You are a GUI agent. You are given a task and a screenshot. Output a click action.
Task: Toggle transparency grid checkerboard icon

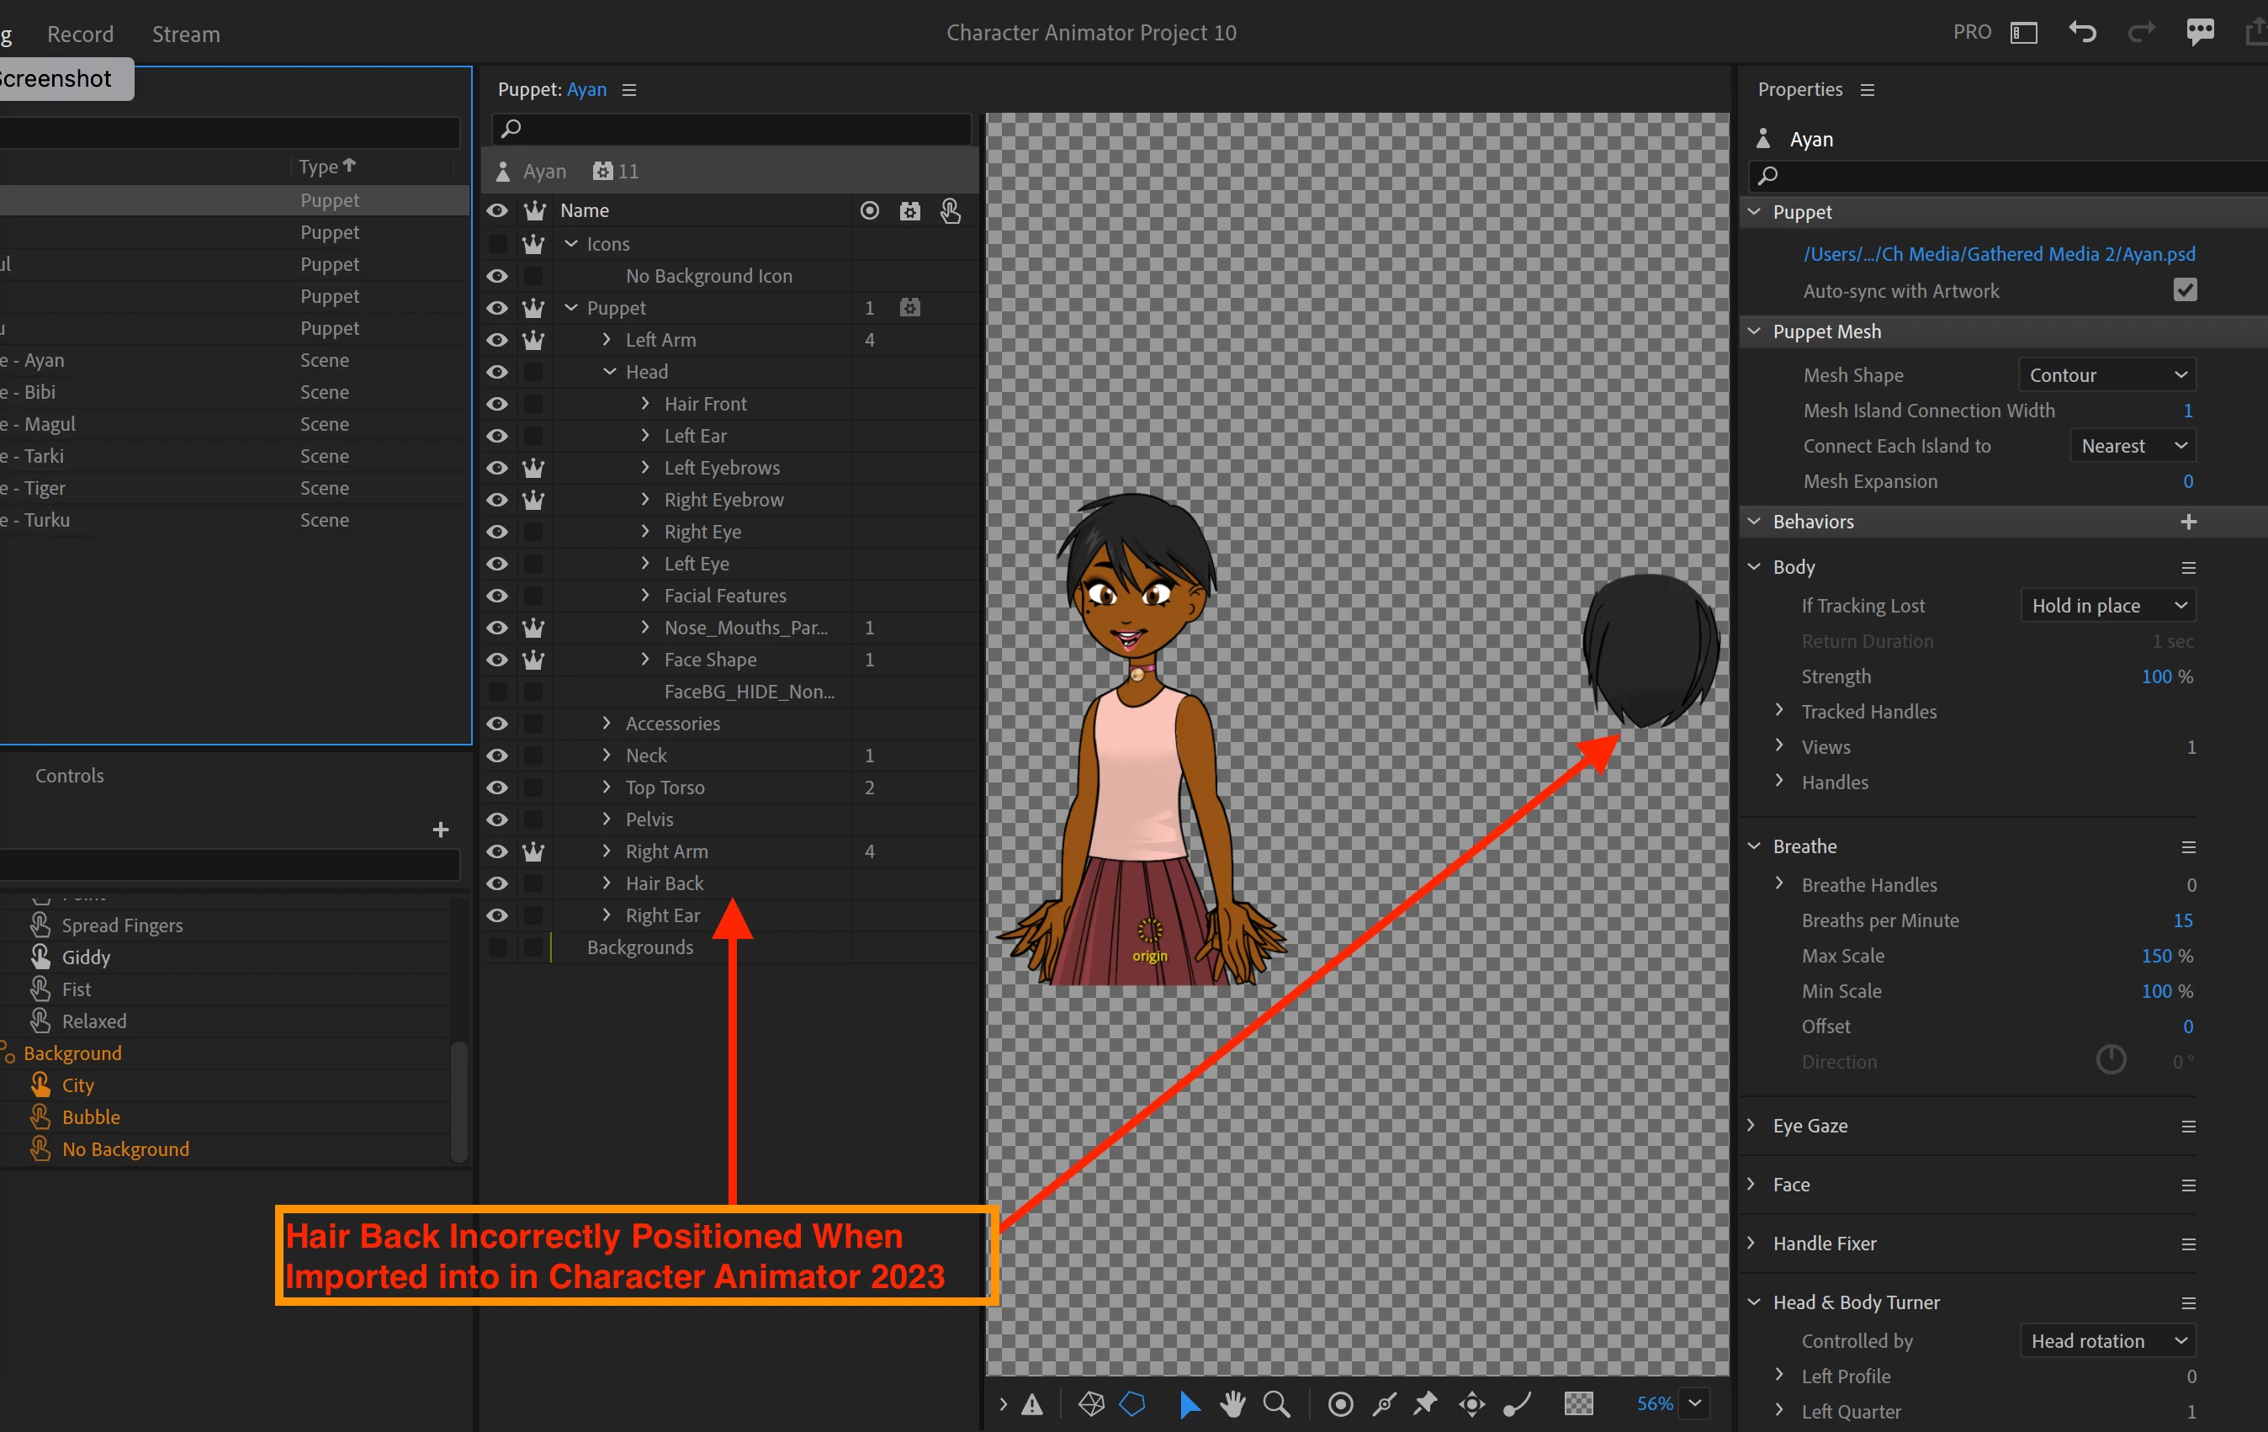[1577, 1403]
